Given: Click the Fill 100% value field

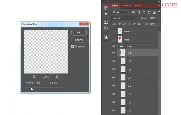Looking at the screenshot, I should tap(153, 24).
